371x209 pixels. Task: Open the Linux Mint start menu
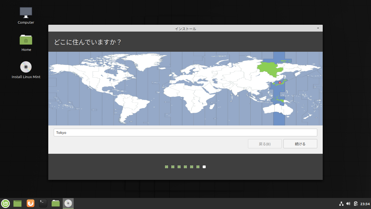(x=5, y=203)
